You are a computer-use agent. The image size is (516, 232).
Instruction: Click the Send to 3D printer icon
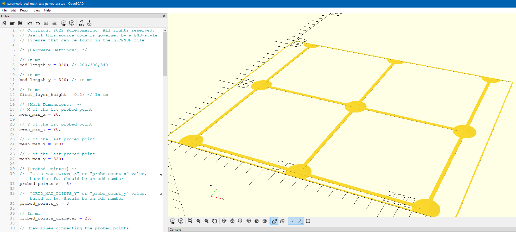click(x=89, y=23)
